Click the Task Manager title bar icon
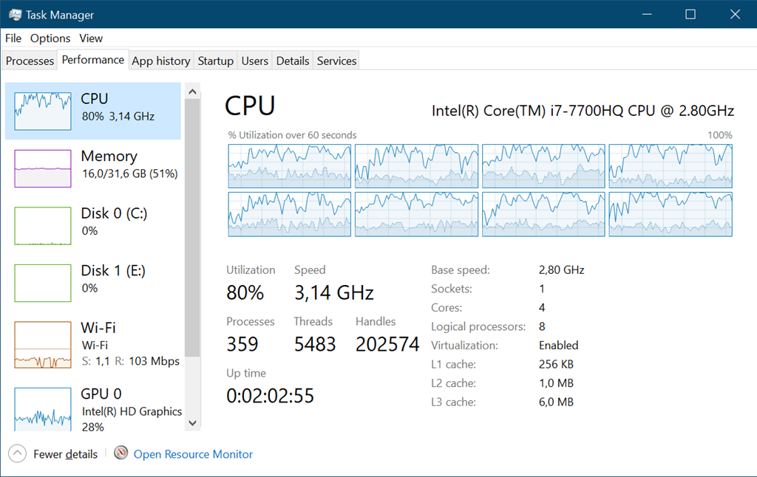757x477 pixels. [14, 14]
